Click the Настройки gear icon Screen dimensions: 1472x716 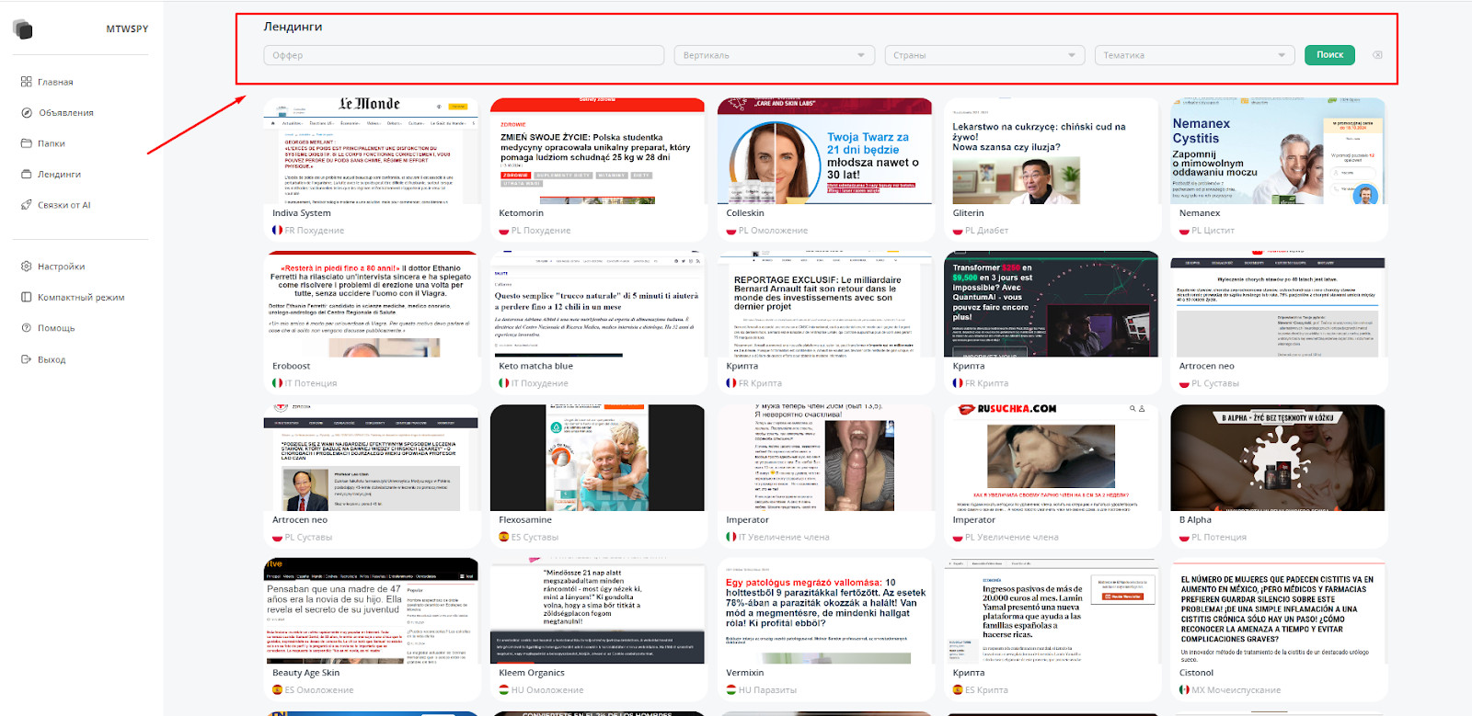(x=26, y=267)
